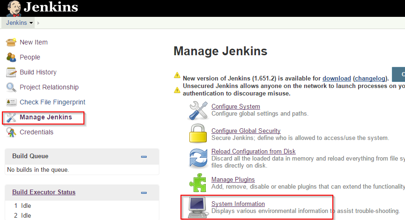This screenshot has height=220, width=405.
Task: Collapse the Build Queue panel
Action: pyautogui.click(x=144, y=156)
